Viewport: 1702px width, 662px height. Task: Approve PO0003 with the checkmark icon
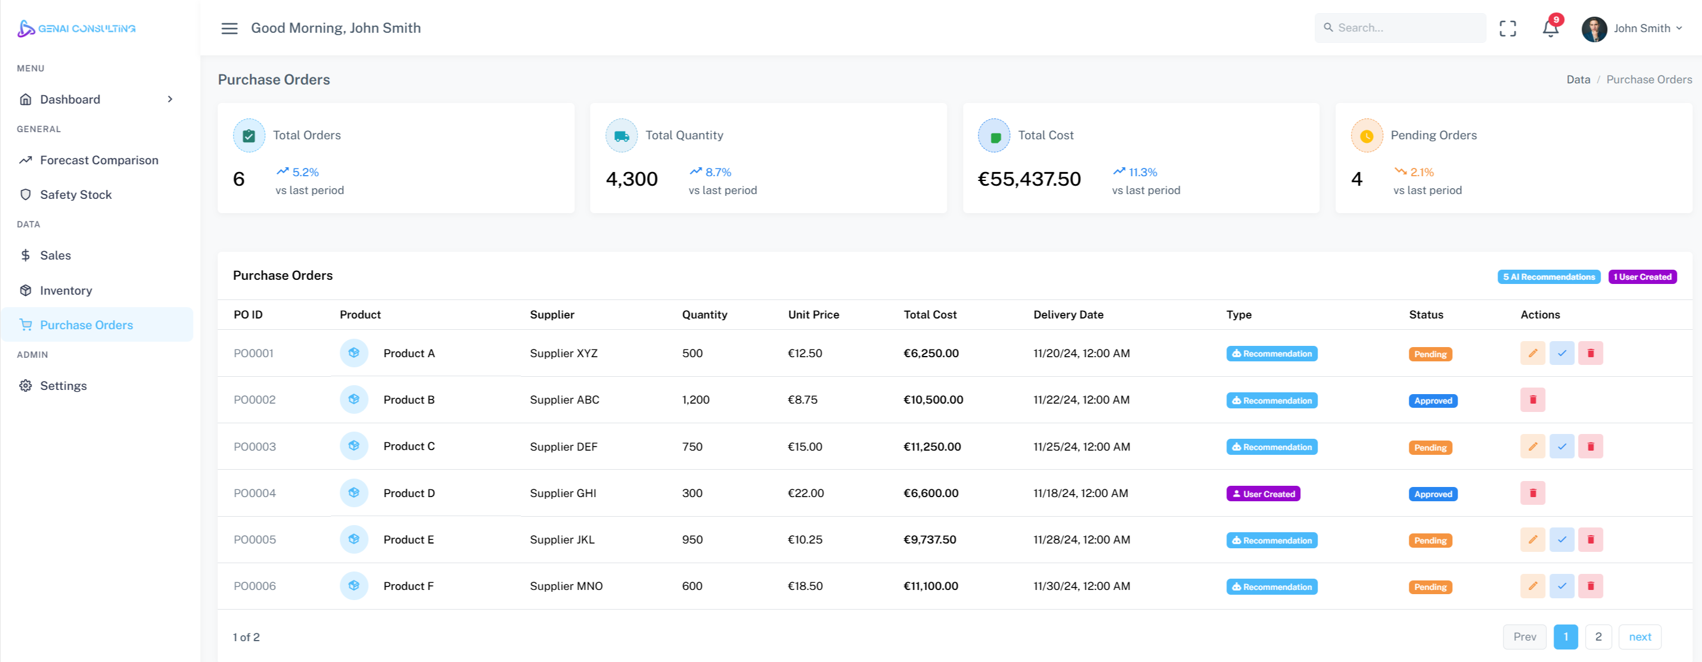pyautogui.click(x=1561, y=446)
